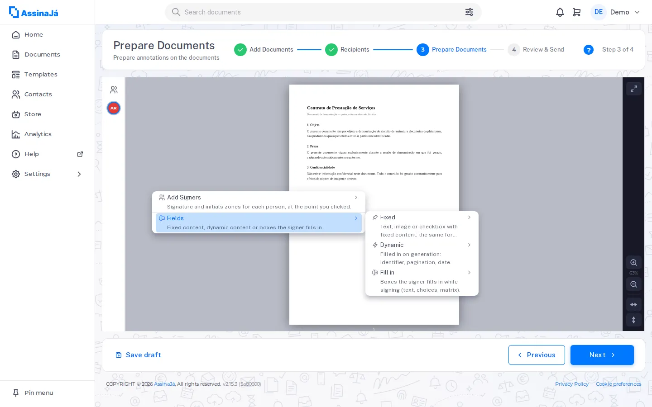Open search filter options icon
652x407 pixels.
click(x=469, y=12)
